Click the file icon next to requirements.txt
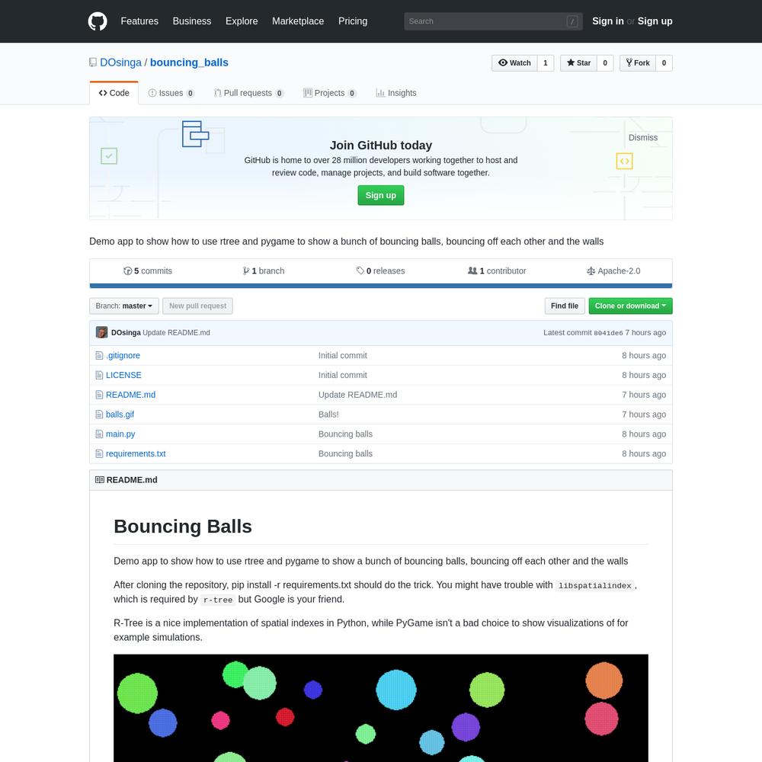 click(x=99, y=453)
